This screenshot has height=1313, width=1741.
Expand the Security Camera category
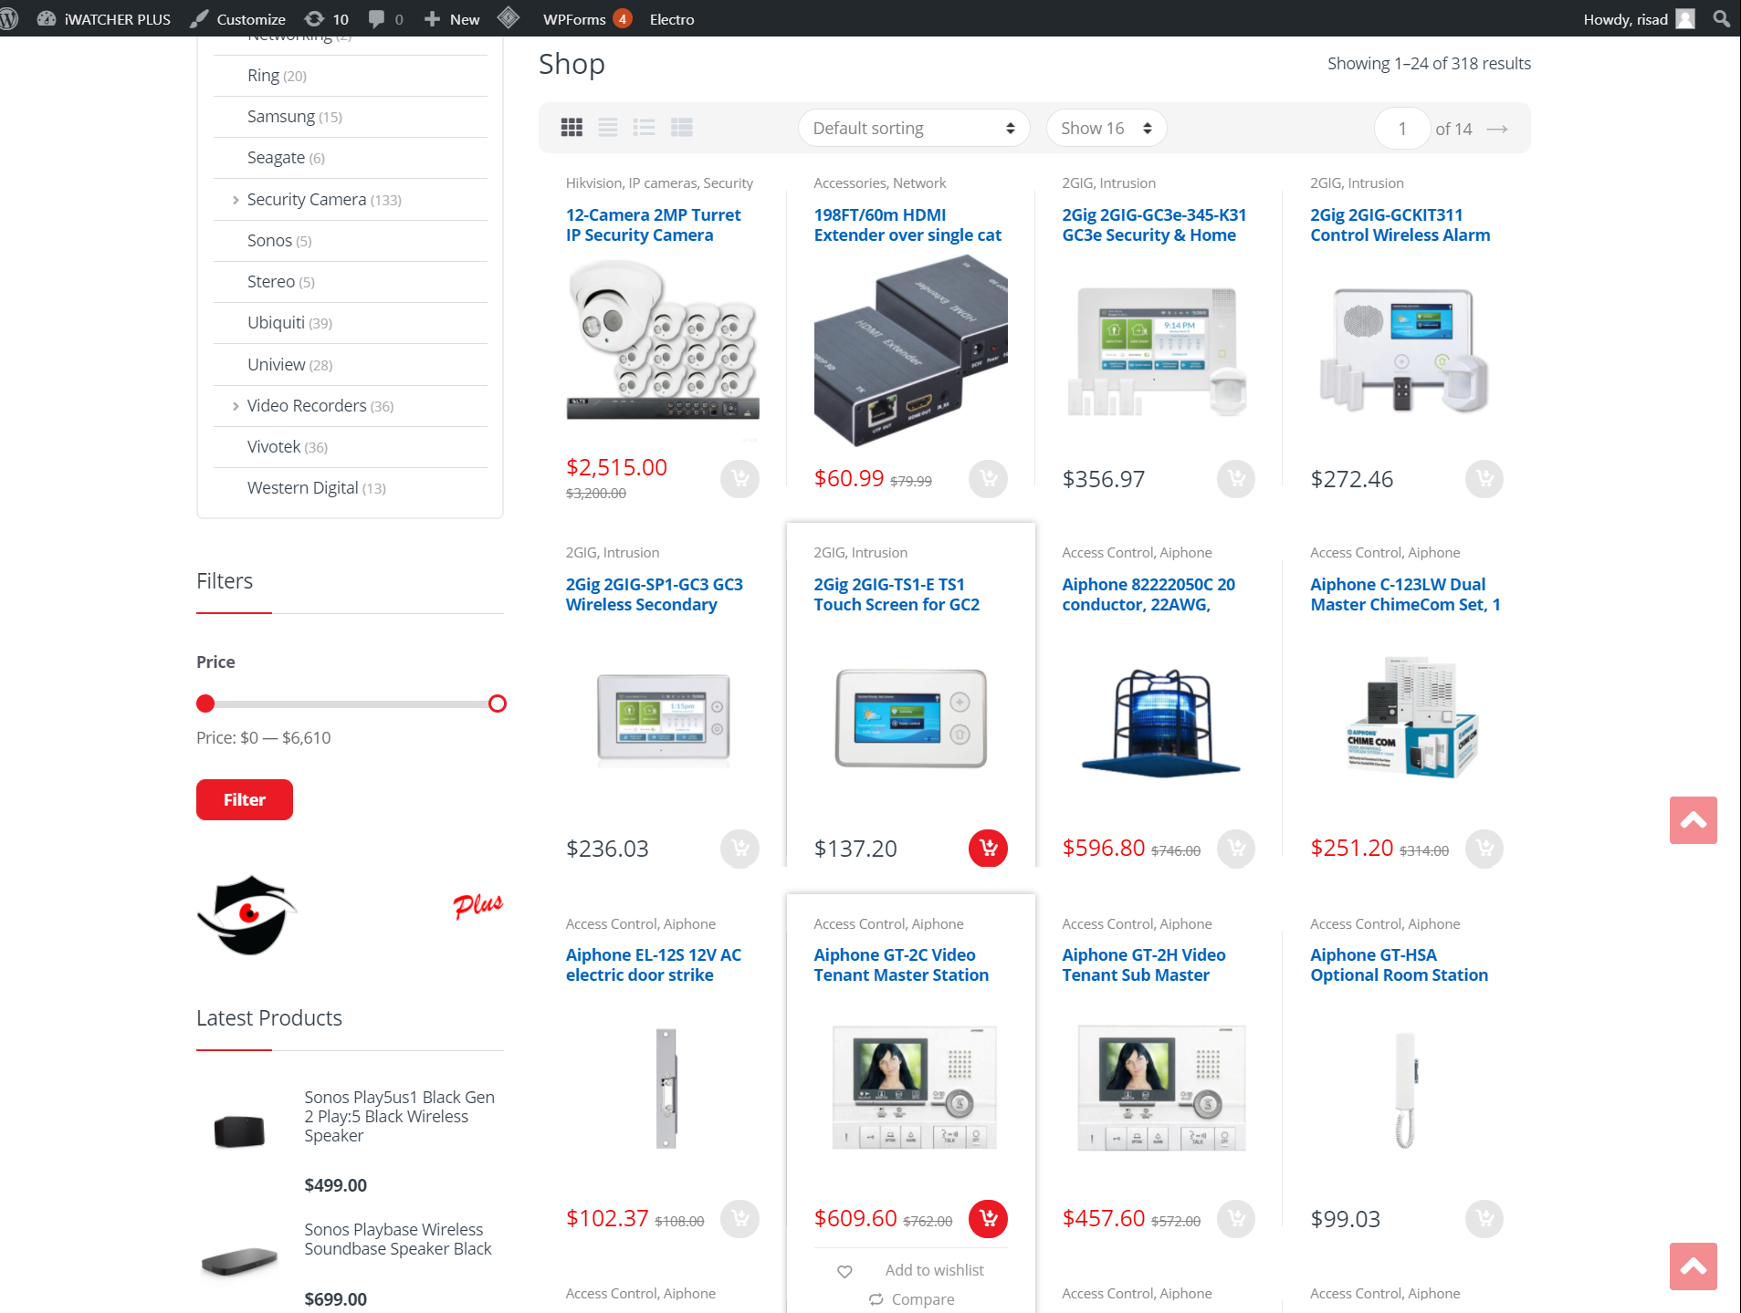pos(236,199)
